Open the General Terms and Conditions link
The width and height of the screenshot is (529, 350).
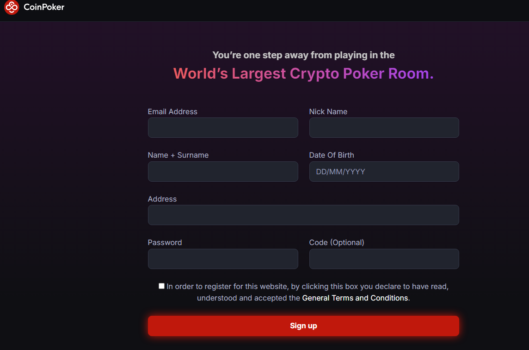click(x=355, y=298)
